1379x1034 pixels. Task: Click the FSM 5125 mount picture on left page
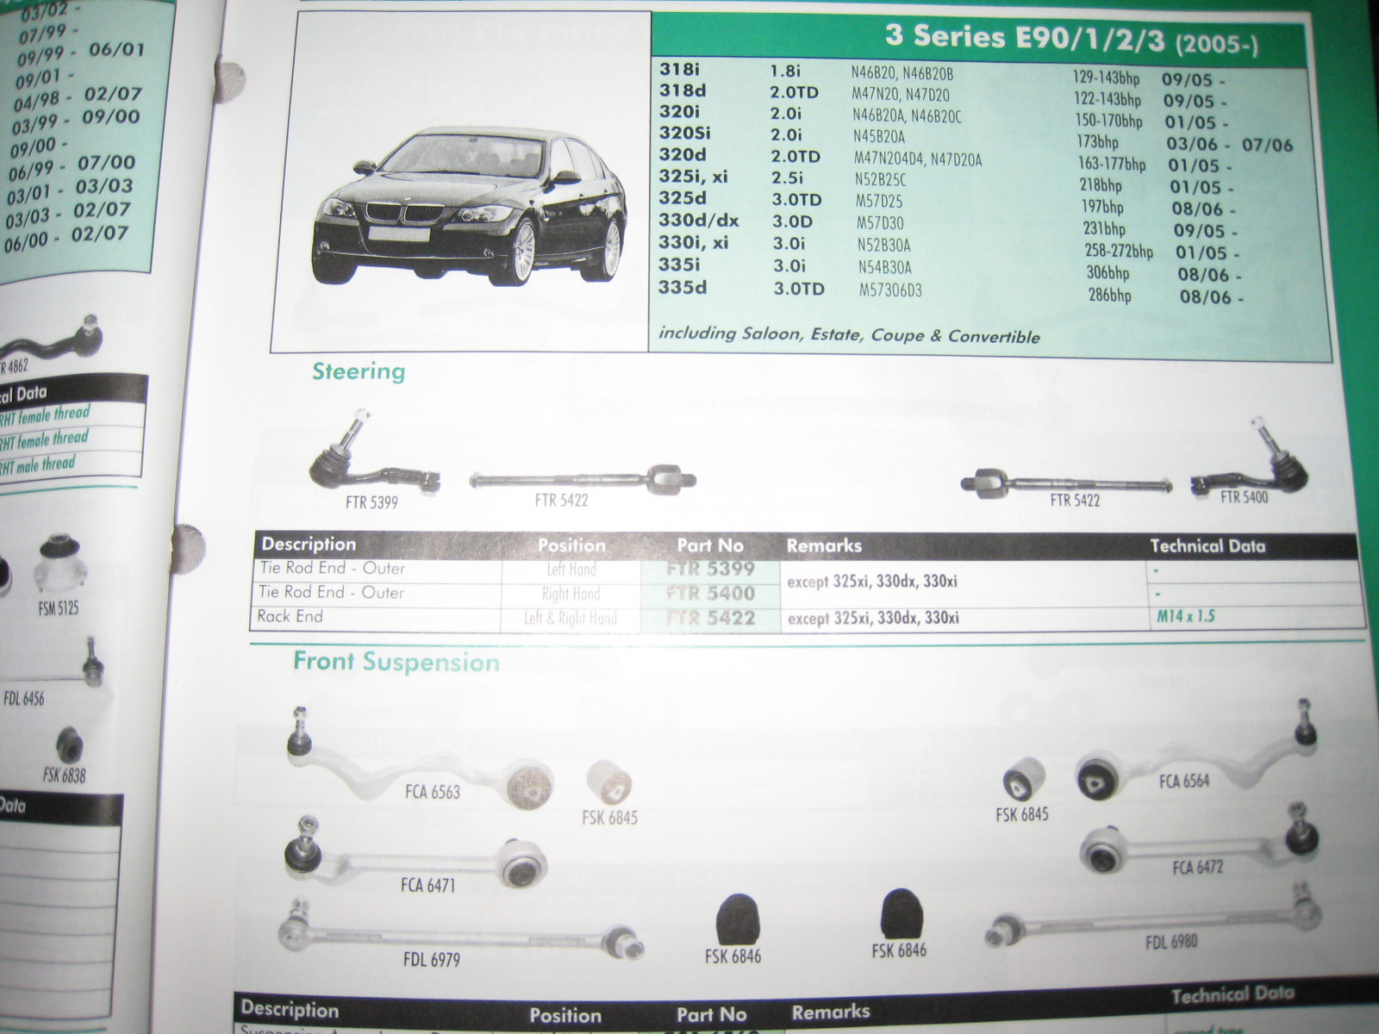click(x=59, y=564)
